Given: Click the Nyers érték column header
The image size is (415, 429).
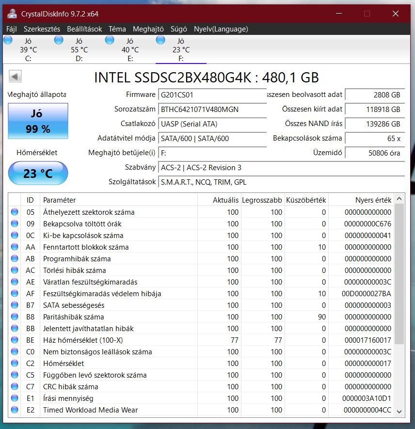Looking at the screenshot, I should 361,200.
